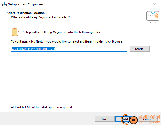Close the Reg Organizer Setup window
Screen dimensions: 161x125
point(155,4)
